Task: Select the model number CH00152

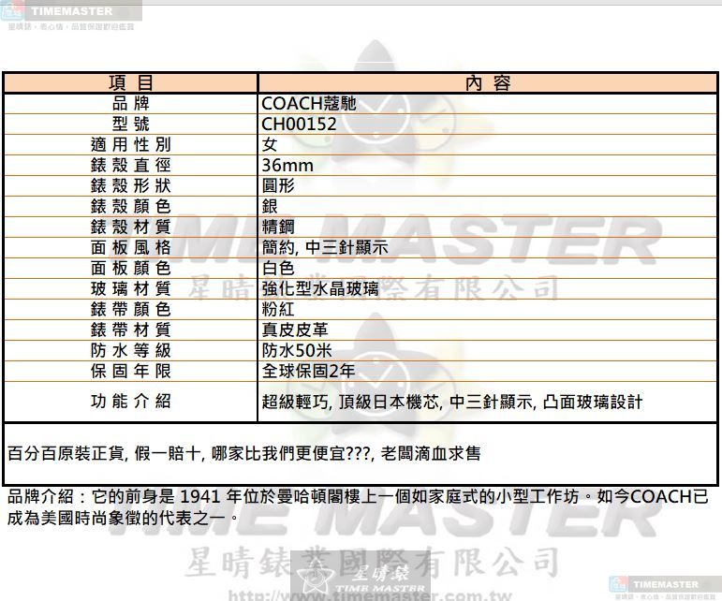Action: coord(299,125)
